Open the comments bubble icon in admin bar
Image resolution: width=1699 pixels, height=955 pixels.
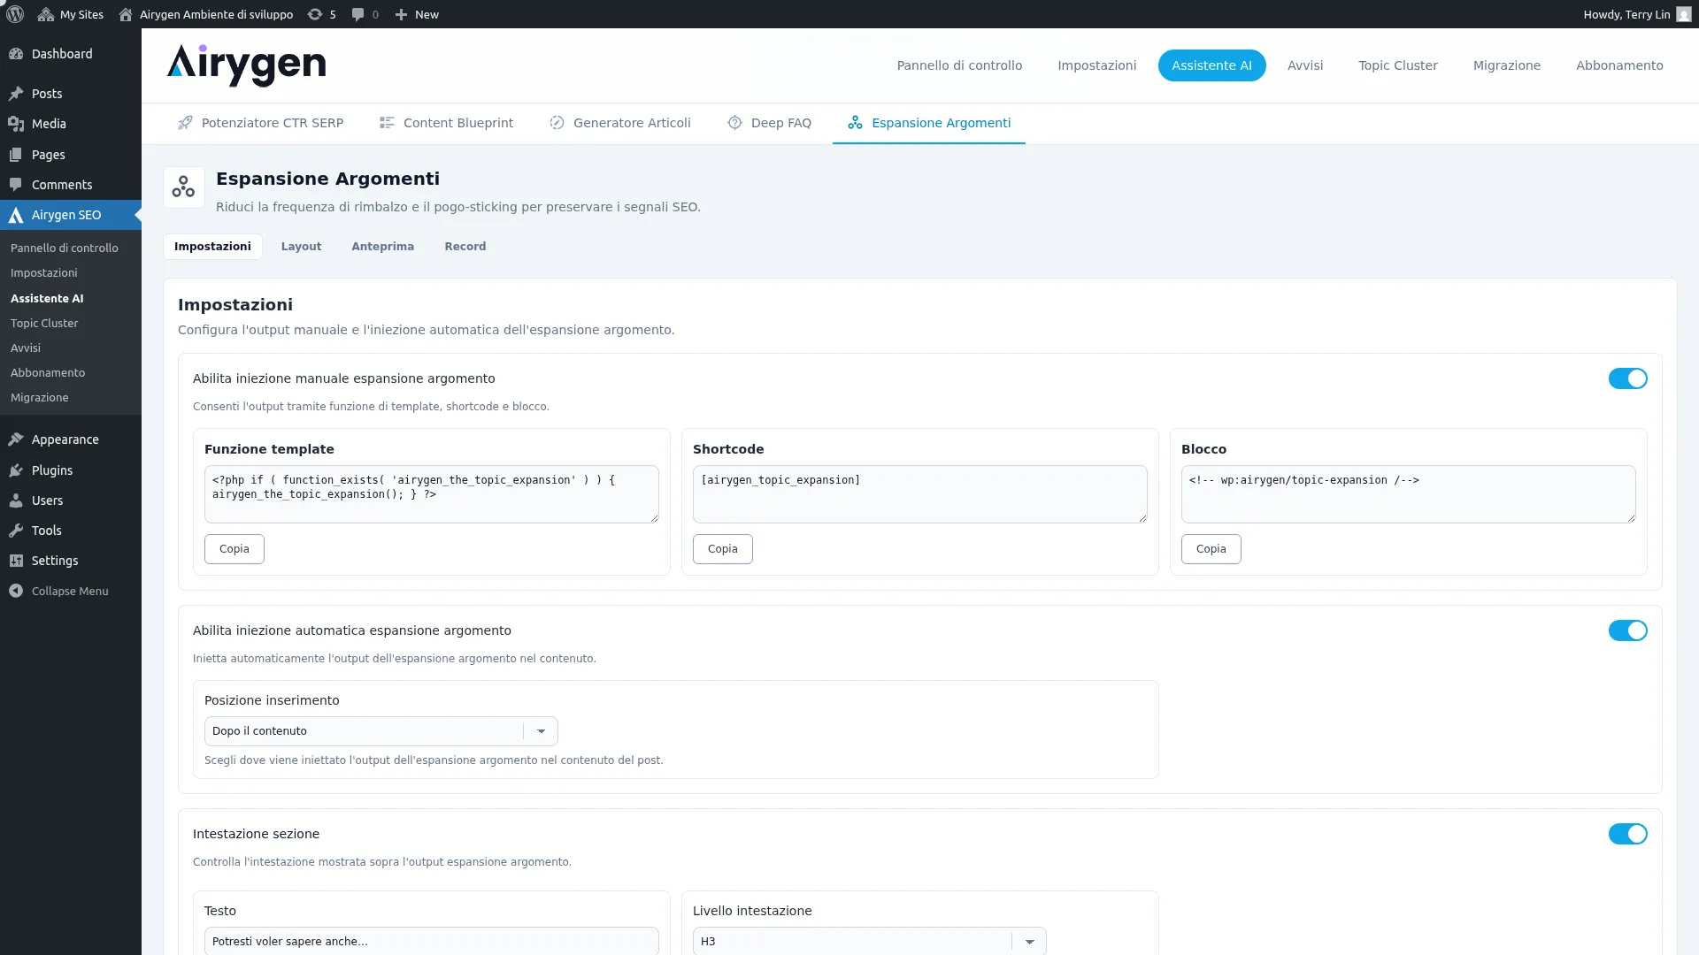[357, 14]
